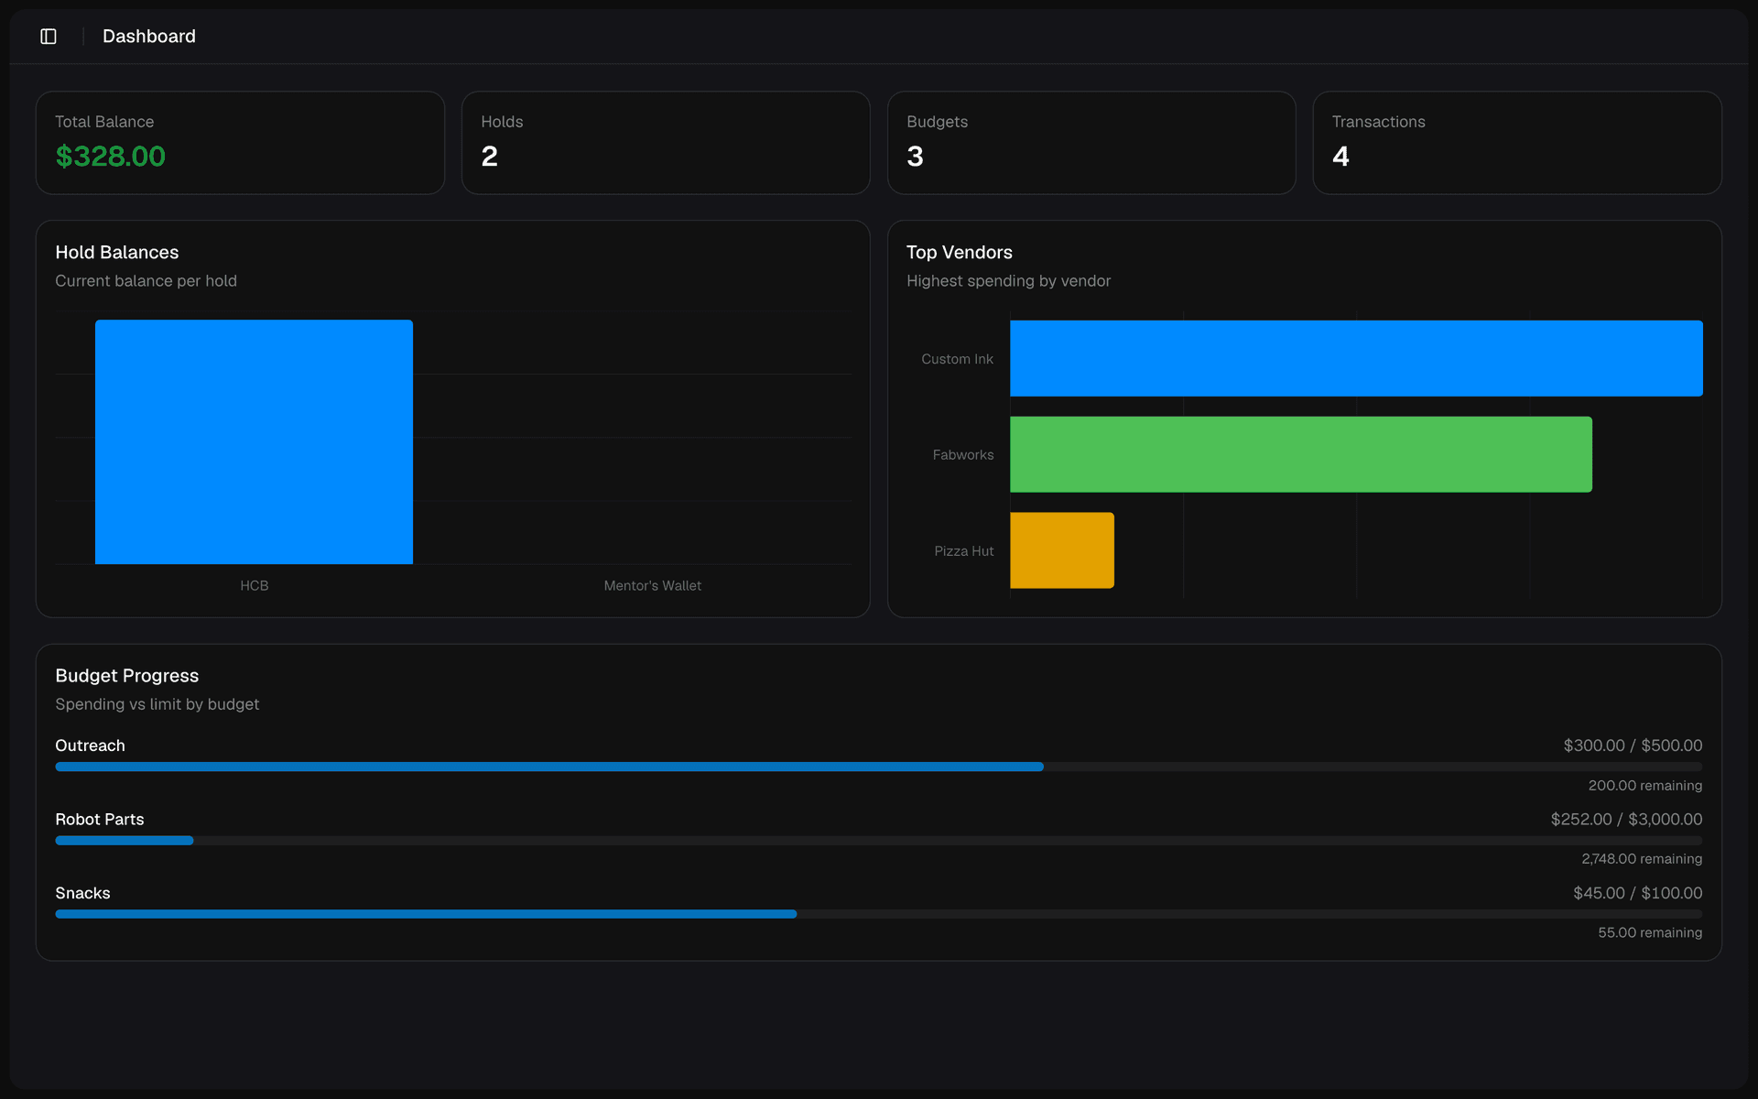1758x1099 pixels.
Task: Click the $45.00 / $100.00 amount
Action: click(x=1637, y=893)
